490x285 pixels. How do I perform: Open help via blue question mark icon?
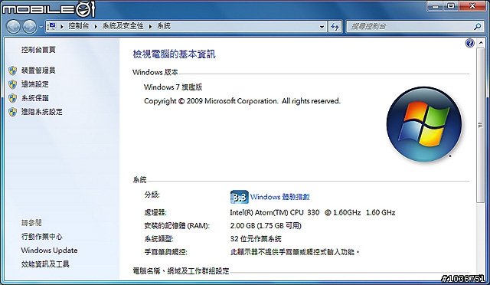click(469, 43)
